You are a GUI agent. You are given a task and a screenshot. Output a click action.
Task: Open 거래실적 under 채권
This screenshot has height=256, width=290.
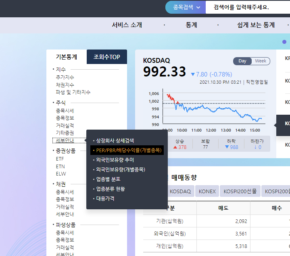point(65,207)
